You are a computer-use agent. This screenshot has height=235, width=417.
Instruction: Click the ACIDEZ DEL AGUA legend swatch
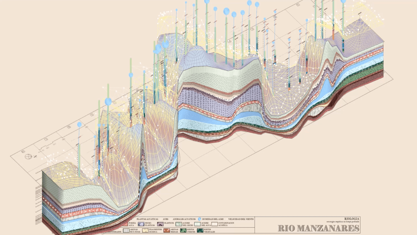point(197,224)
